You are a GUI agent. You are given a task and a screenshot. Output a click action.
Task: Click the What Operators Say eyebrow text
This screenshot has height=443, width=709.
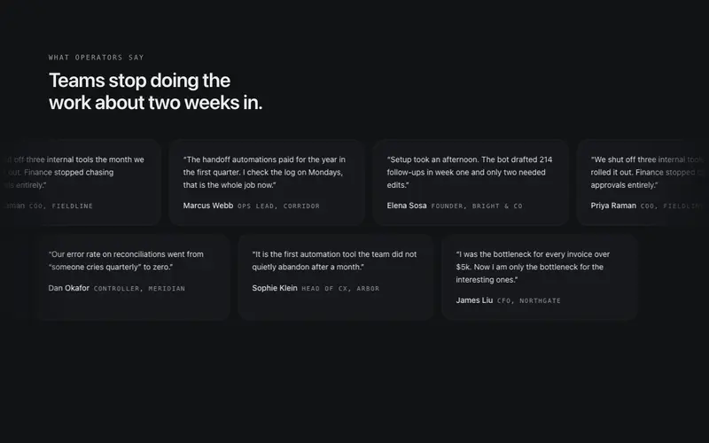point(97,58)
